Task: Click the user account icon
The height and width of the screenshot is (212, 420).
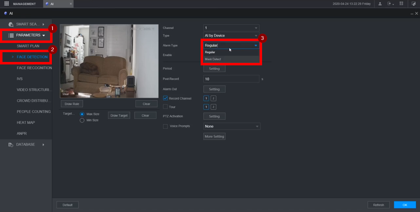Action: [x=380, y=4]
